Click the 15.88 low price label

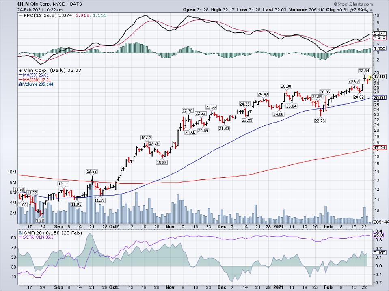(162, 162)
